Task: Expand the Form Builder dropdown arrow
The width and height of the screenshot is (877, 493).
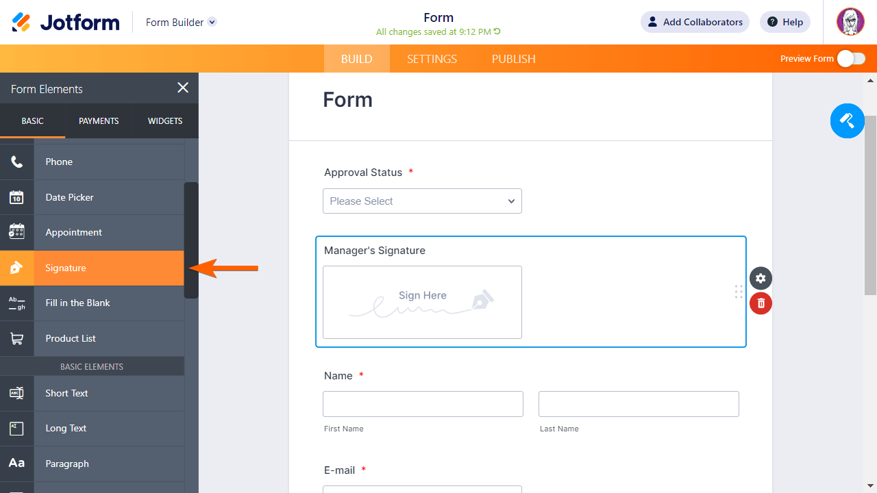Action: pyautogui.click(x=212, y=22)
